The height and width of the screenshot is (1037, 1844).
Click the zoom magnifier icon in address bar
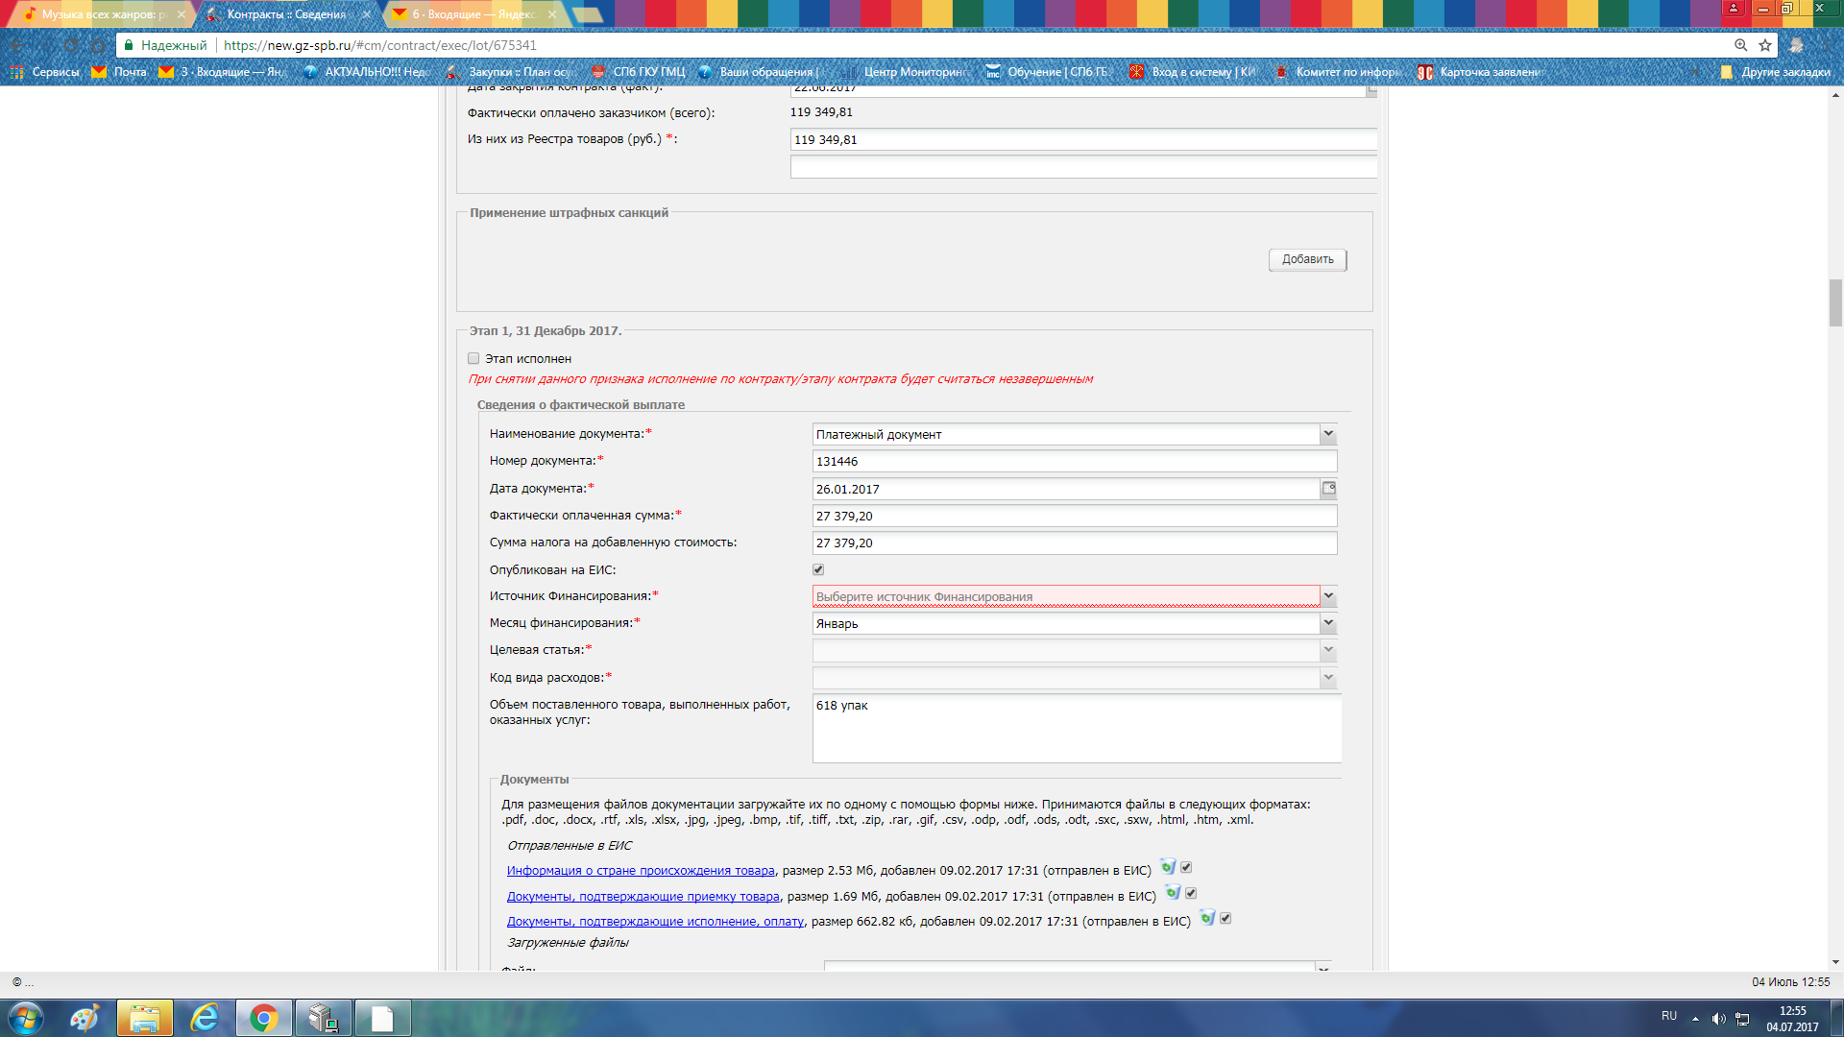pos(1740,45)
